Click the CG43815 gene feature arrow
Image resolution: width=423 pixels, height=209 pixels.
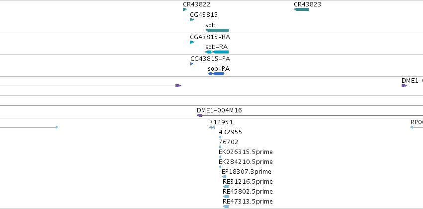pyautogui.click(x=192, y=20)
